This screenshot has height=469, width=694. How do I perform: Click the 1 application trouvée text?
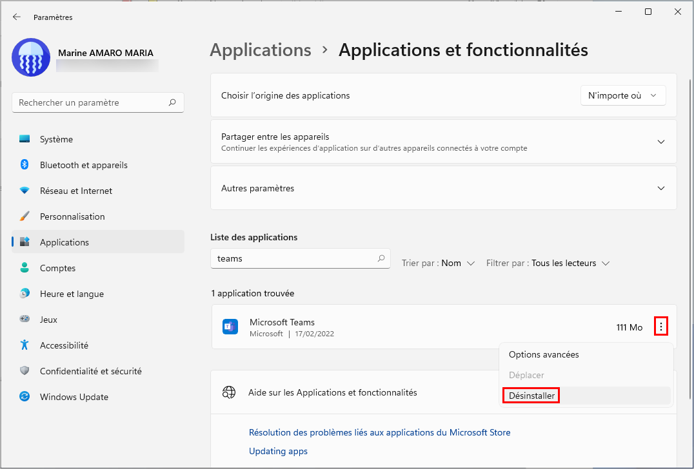(x=253, y=293)
